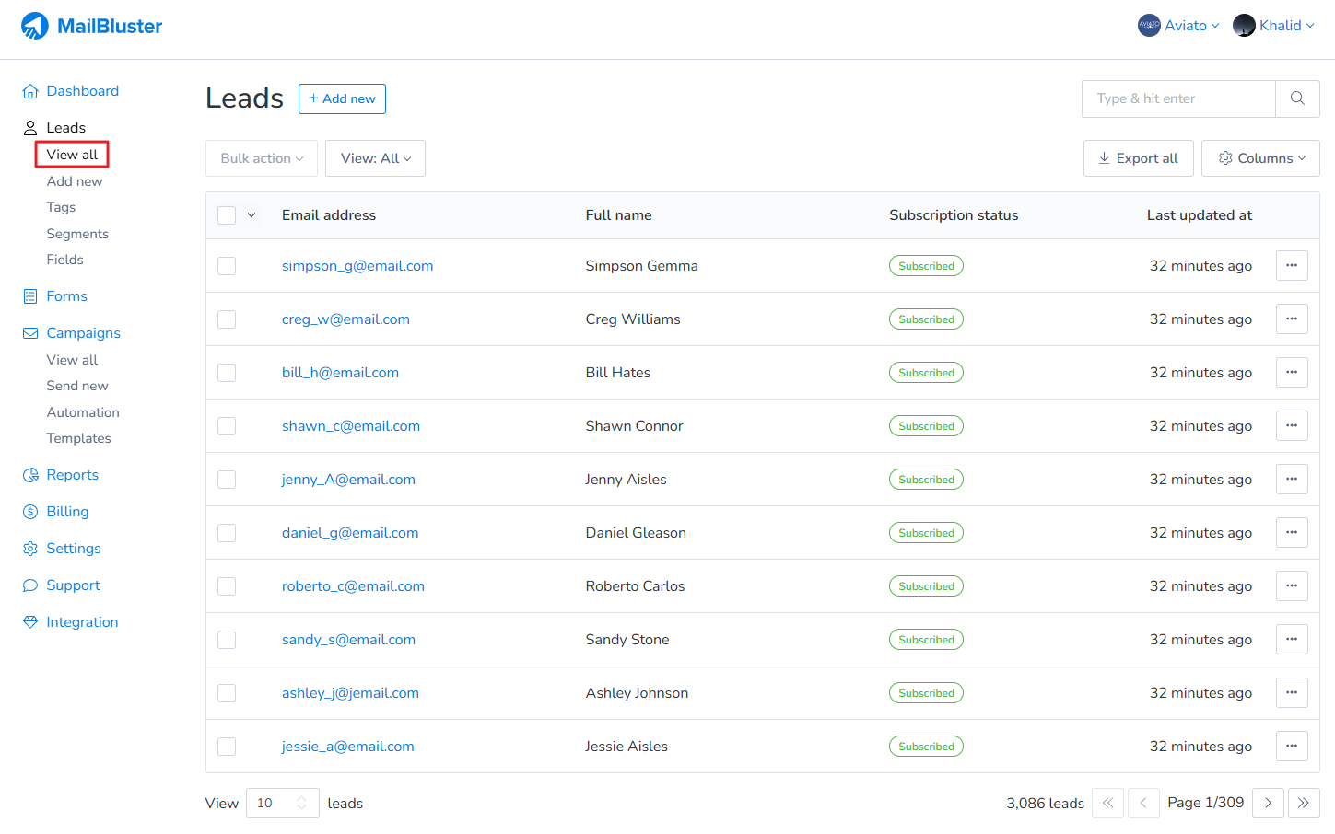Click the search magnifier icon

1297,98
